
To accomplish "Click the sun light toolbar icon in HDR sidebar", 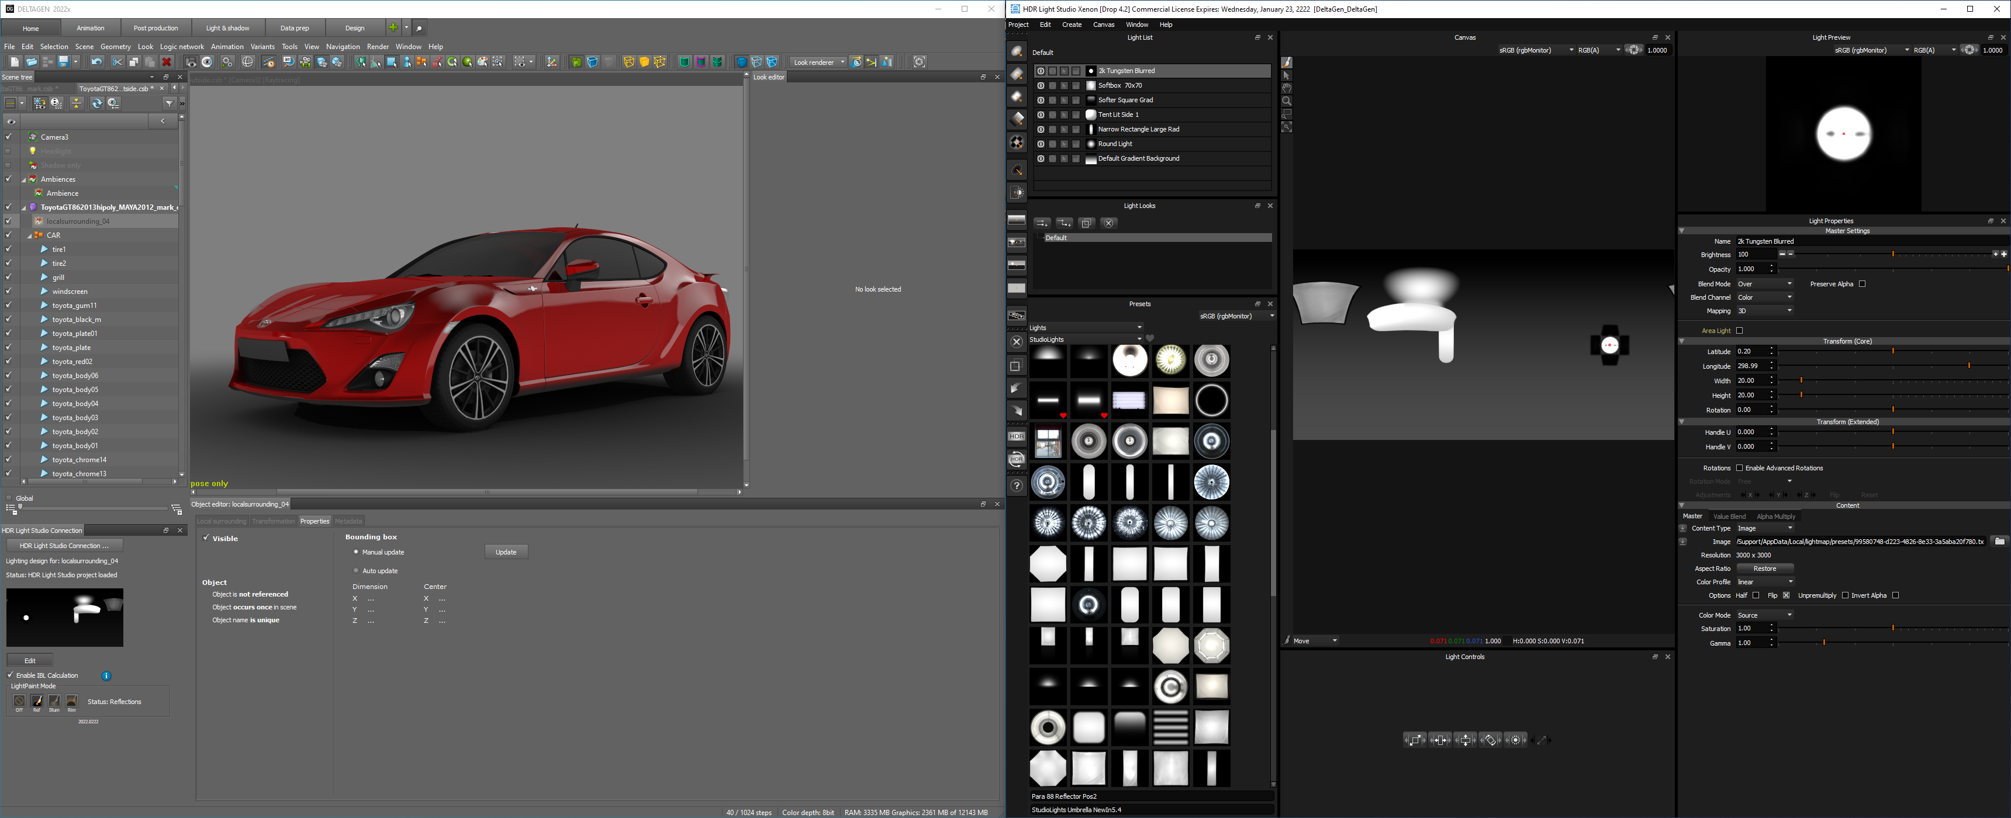I will 1017,192.
